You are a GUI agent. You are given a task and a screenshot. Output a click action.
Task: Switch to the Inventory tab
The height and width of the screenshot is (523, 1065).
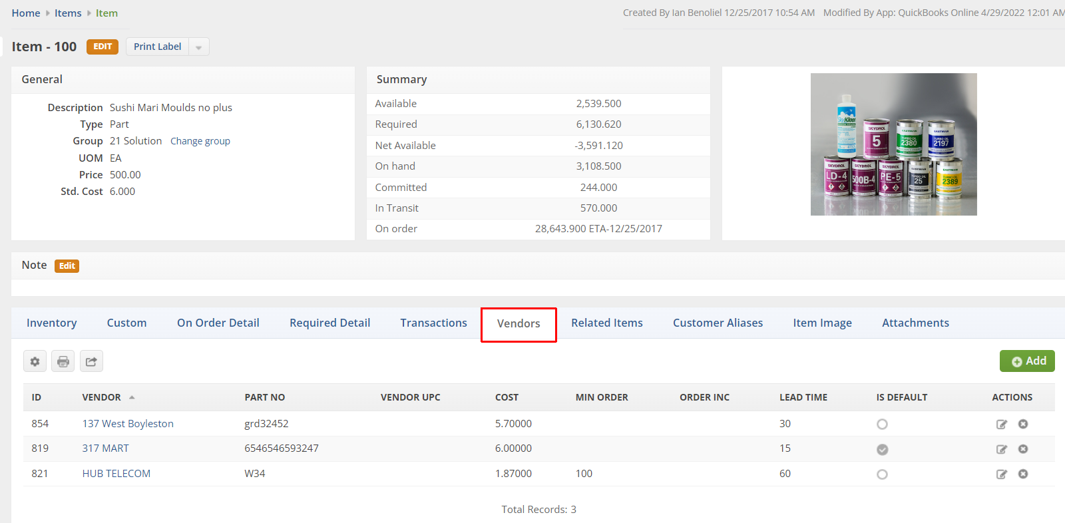click(51, 323)
